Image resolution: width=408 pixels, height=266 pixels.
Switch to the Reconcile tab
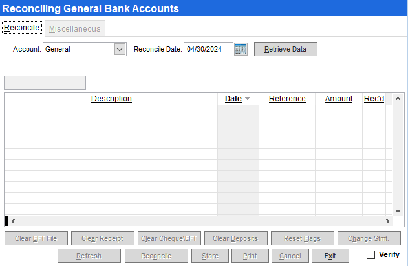pos(22,28)
